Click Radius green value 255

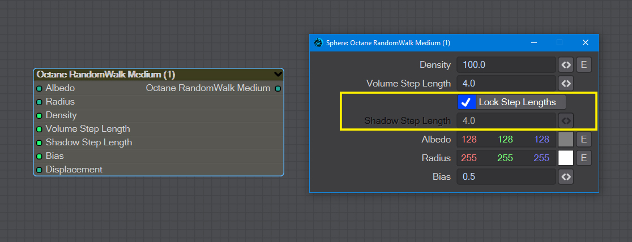click(506, 158)
